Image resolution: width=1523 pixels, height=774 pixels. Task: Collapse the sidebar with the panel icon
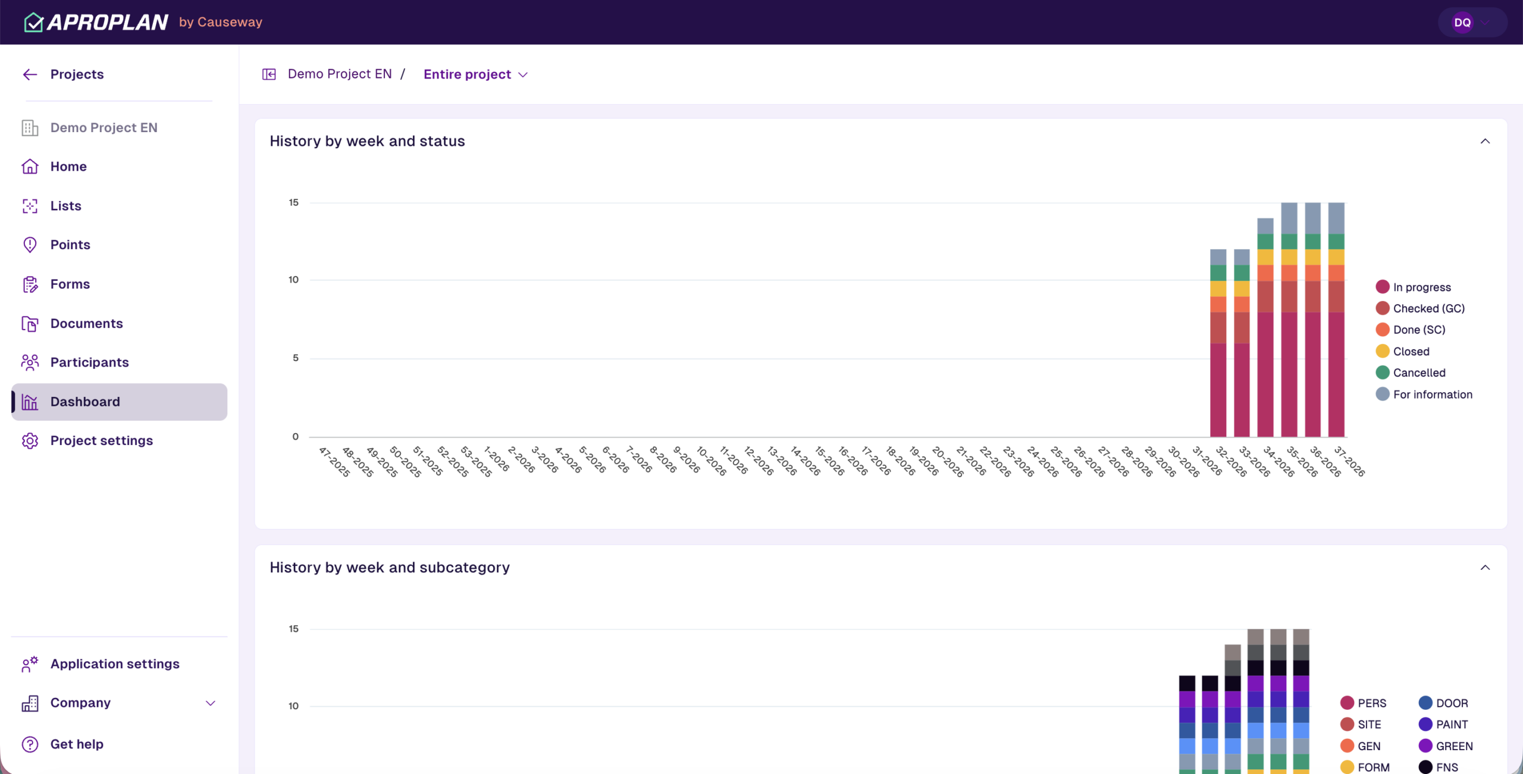[x=269, y=74]
